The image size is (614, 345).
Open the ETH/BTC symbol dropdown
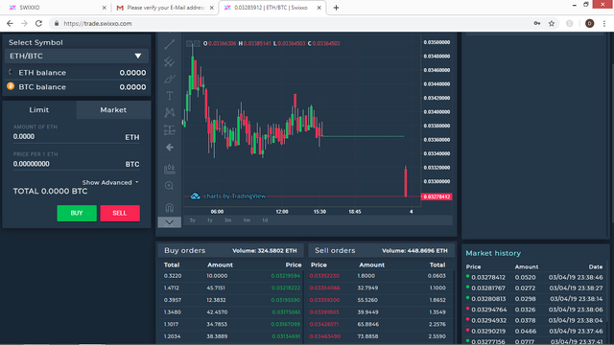(x=77, y=56)
